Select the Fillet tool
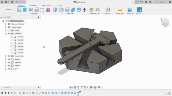172x96 pixels. click(x=61, y=10)
